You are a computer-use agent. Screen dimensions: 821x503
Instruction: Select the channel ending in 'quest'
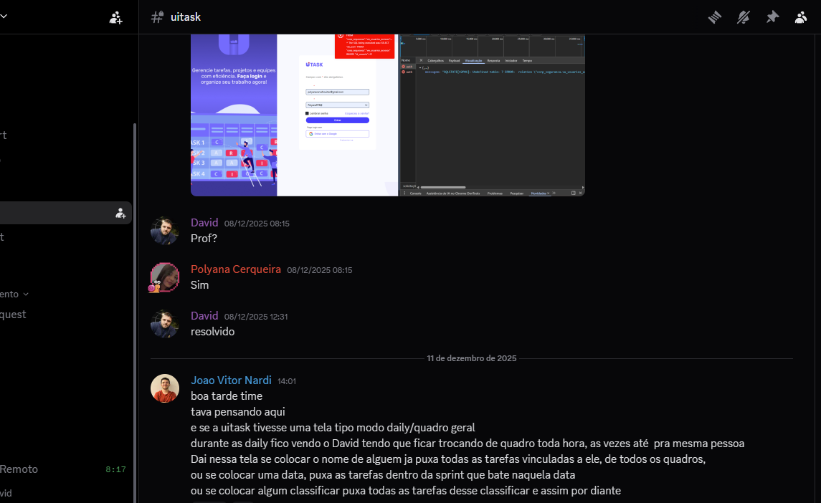coord(13,314)
